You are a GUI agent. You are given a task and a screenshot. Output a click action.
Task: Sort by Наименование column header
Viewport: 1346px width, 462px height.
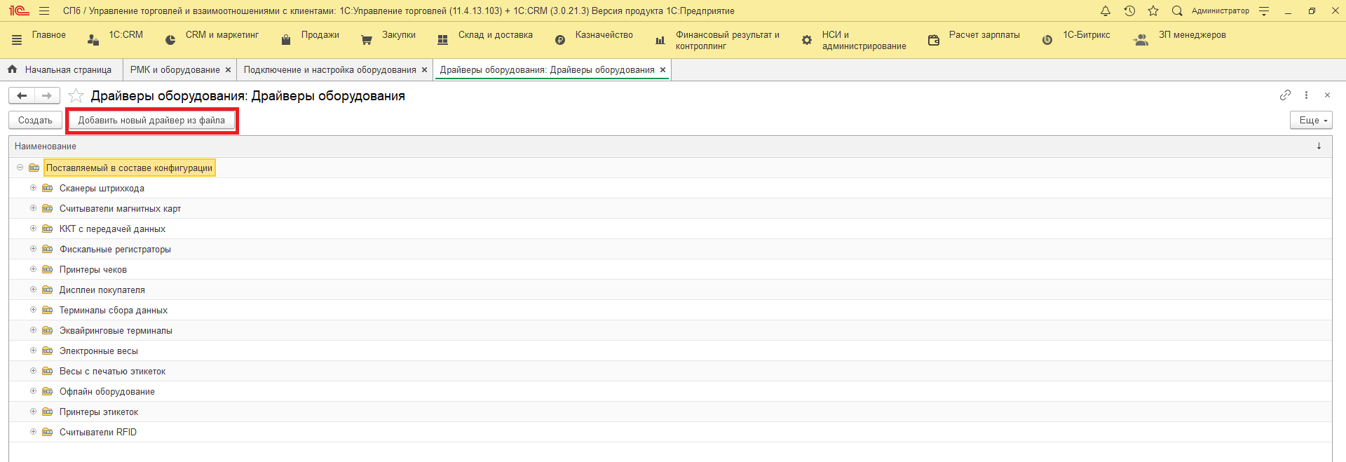46,147
